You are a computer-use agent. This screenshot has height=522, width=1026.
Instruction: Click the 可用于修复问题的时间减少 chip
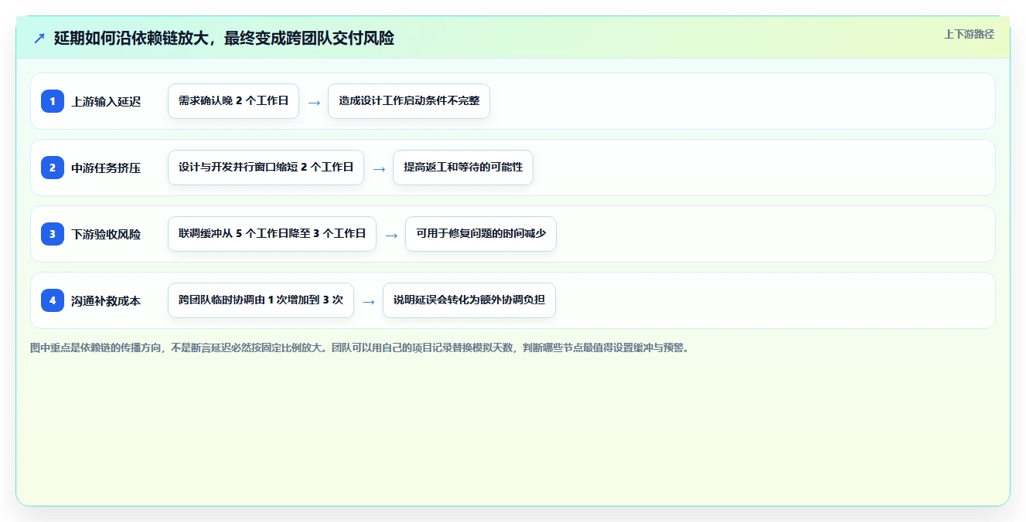pyautogui.click(x=481, y=234)
